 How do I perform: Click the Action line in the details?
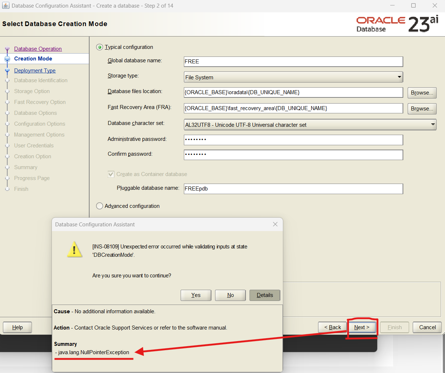(140, 328)
